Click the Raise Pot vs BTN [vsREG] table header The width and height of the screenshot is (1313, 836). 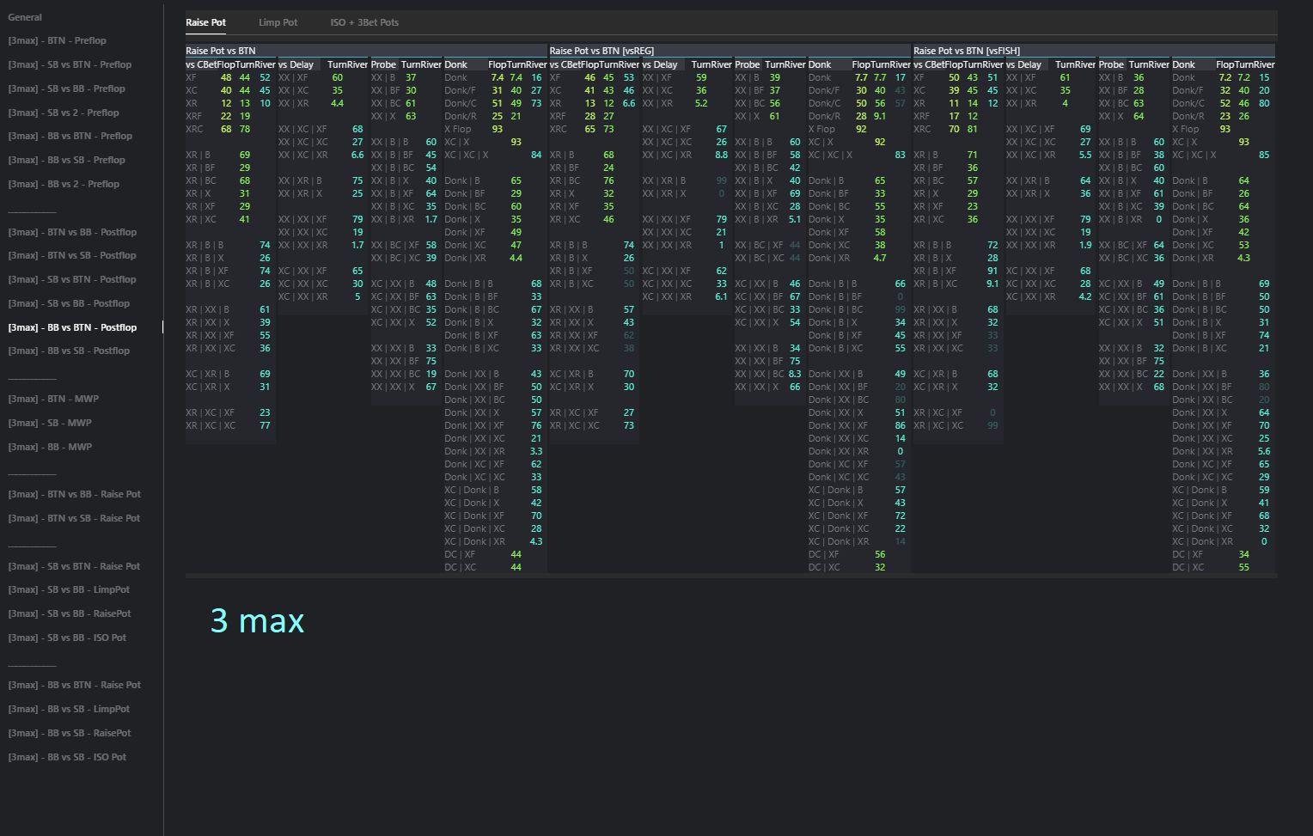coord(602,51)
